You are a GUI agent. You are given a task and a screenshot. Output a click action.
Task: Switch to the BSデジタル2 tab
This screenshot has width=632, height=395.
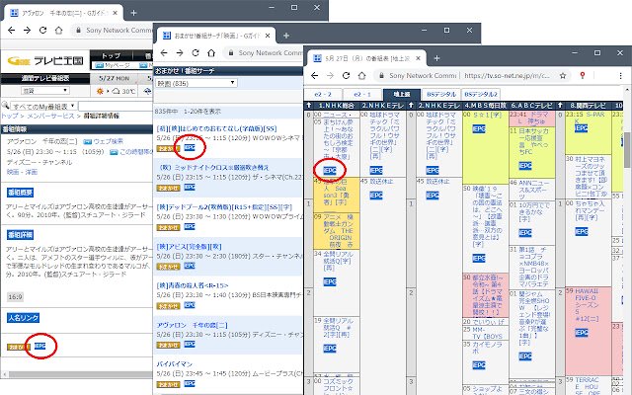(x=481, y=95)
